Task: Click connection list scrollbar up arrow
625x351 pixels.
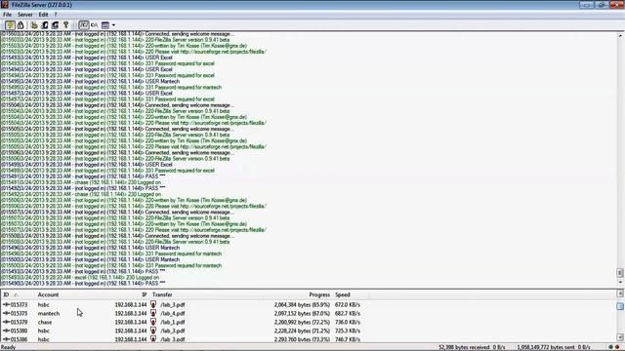Action: click(620, 293)
